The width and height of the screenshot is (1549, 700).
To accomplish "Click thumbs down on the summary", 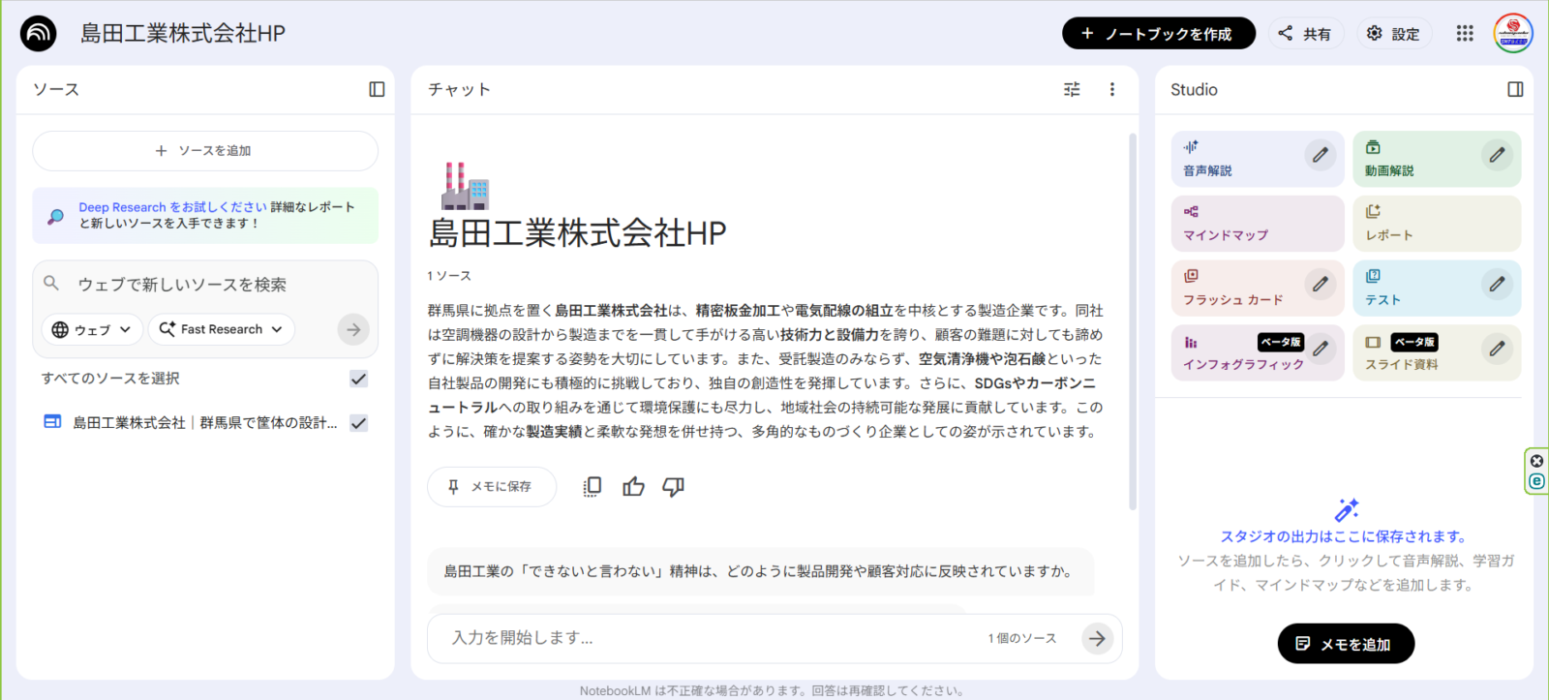I will [673, 486].
